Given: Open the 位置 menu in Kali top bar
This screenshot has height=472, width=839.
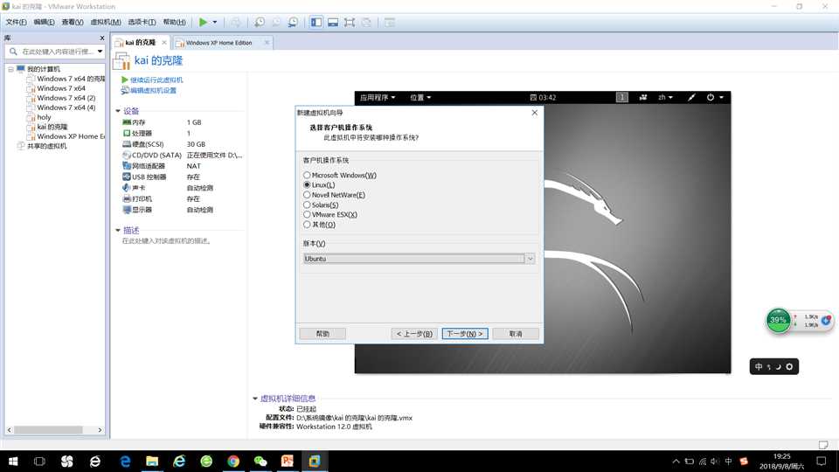Looking at the screenshot, I should (420, 97).
